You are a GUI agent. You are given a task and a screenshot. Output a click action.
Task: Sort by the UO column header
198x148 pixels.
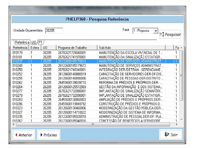click(x=49, y=48)
